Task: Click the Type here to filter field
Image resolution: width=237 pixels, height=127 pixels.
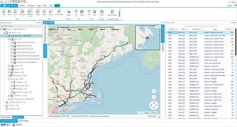Action: [x=21, y=26]
